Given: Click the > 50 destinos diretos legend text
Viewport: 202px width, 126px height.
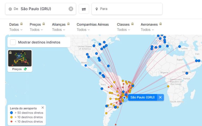Looking at the screenshot, I should 29,113.
